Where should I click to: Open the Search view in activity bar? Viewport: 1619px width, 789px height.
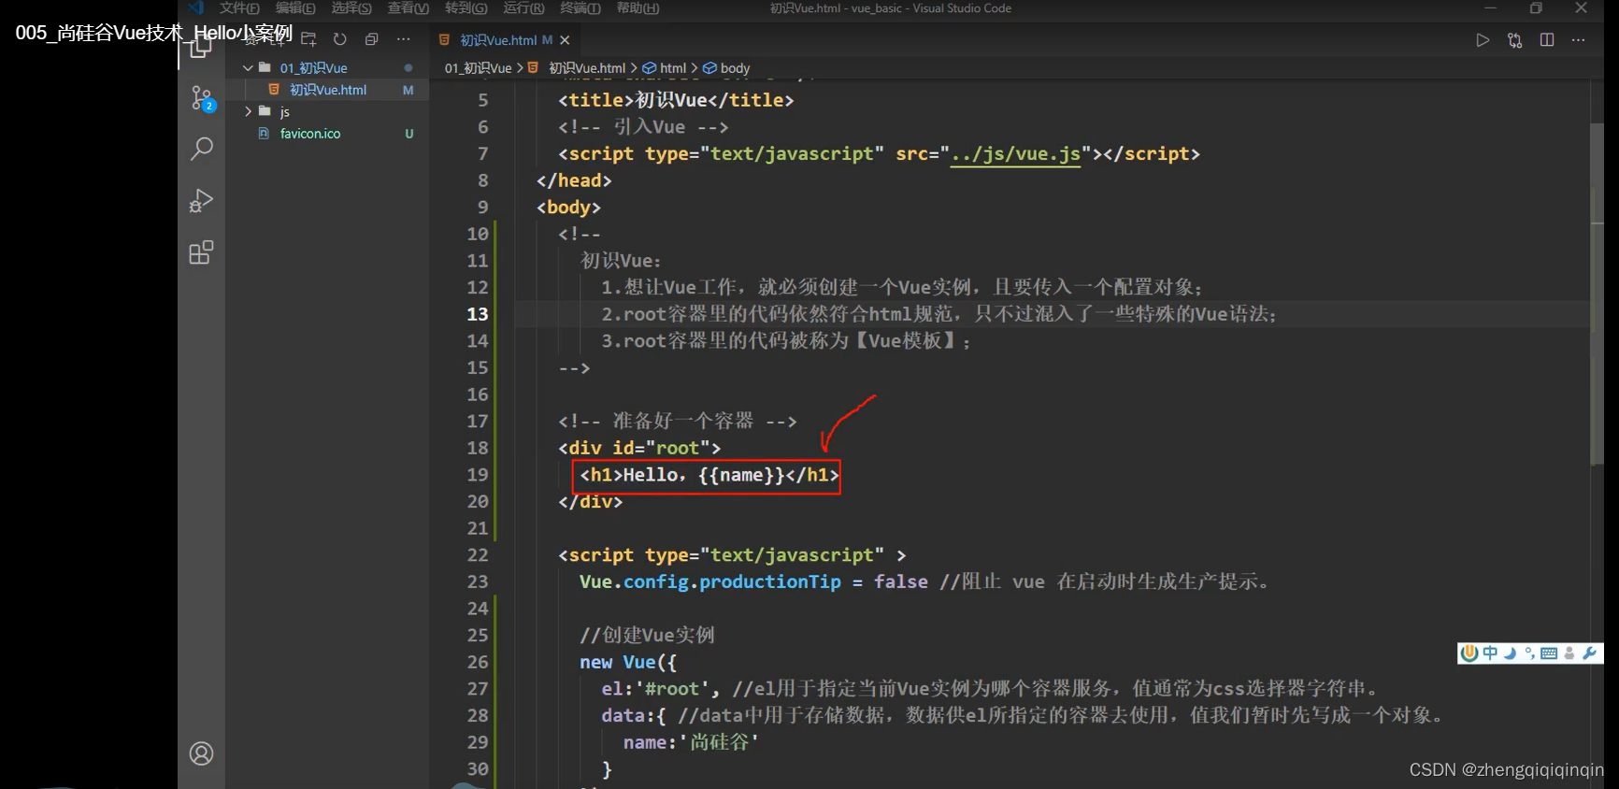(202, 149)
